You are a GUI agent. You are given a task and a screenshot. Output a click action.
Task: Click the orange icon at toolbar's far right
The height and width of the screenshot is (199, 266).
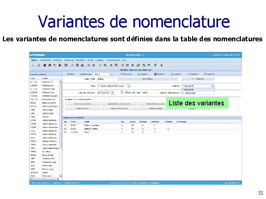161,65
